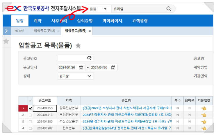Image resolution: width=216 pixels, height=135 pixels.
Task: Sort by the 공고번호 column header
Action: click(x=45, y=100)
